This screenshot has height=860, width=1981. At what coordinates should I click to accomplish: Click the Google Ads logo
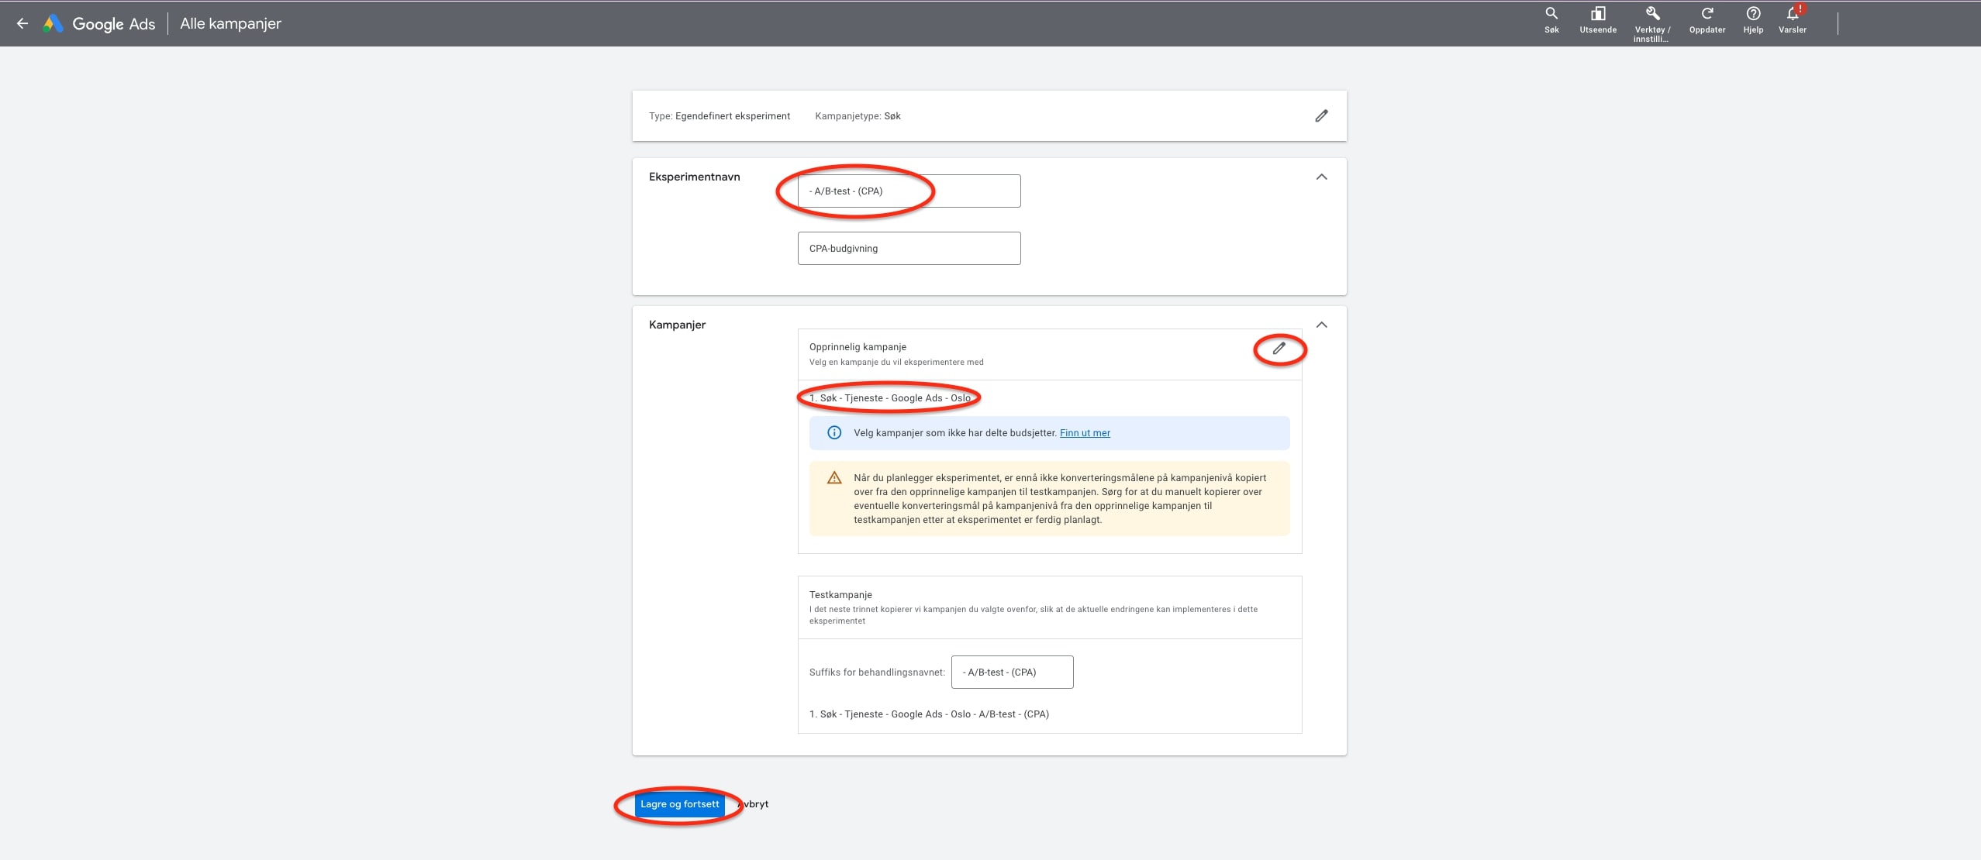pos(53,23)
